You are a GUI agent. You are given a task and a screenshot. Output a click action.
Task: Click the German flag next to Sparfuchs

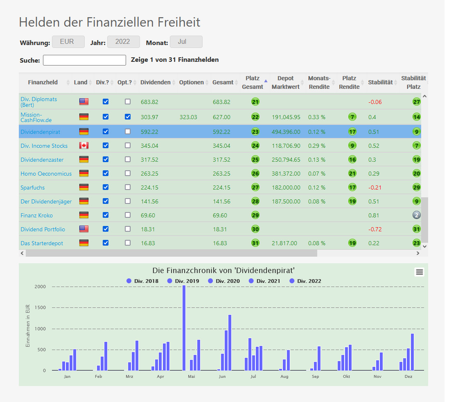83,187
